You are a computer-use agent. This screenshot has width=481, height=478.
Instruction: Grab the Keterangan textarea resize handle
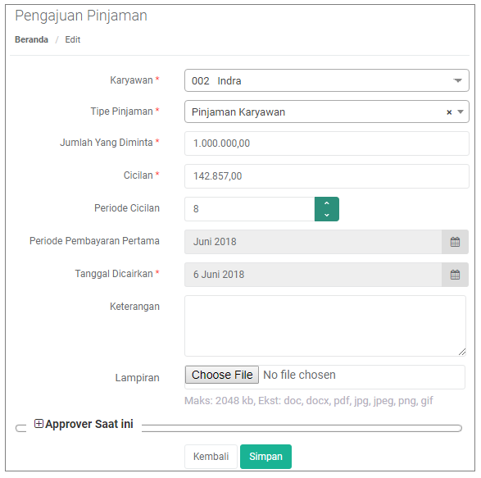(x=462, y=352)
